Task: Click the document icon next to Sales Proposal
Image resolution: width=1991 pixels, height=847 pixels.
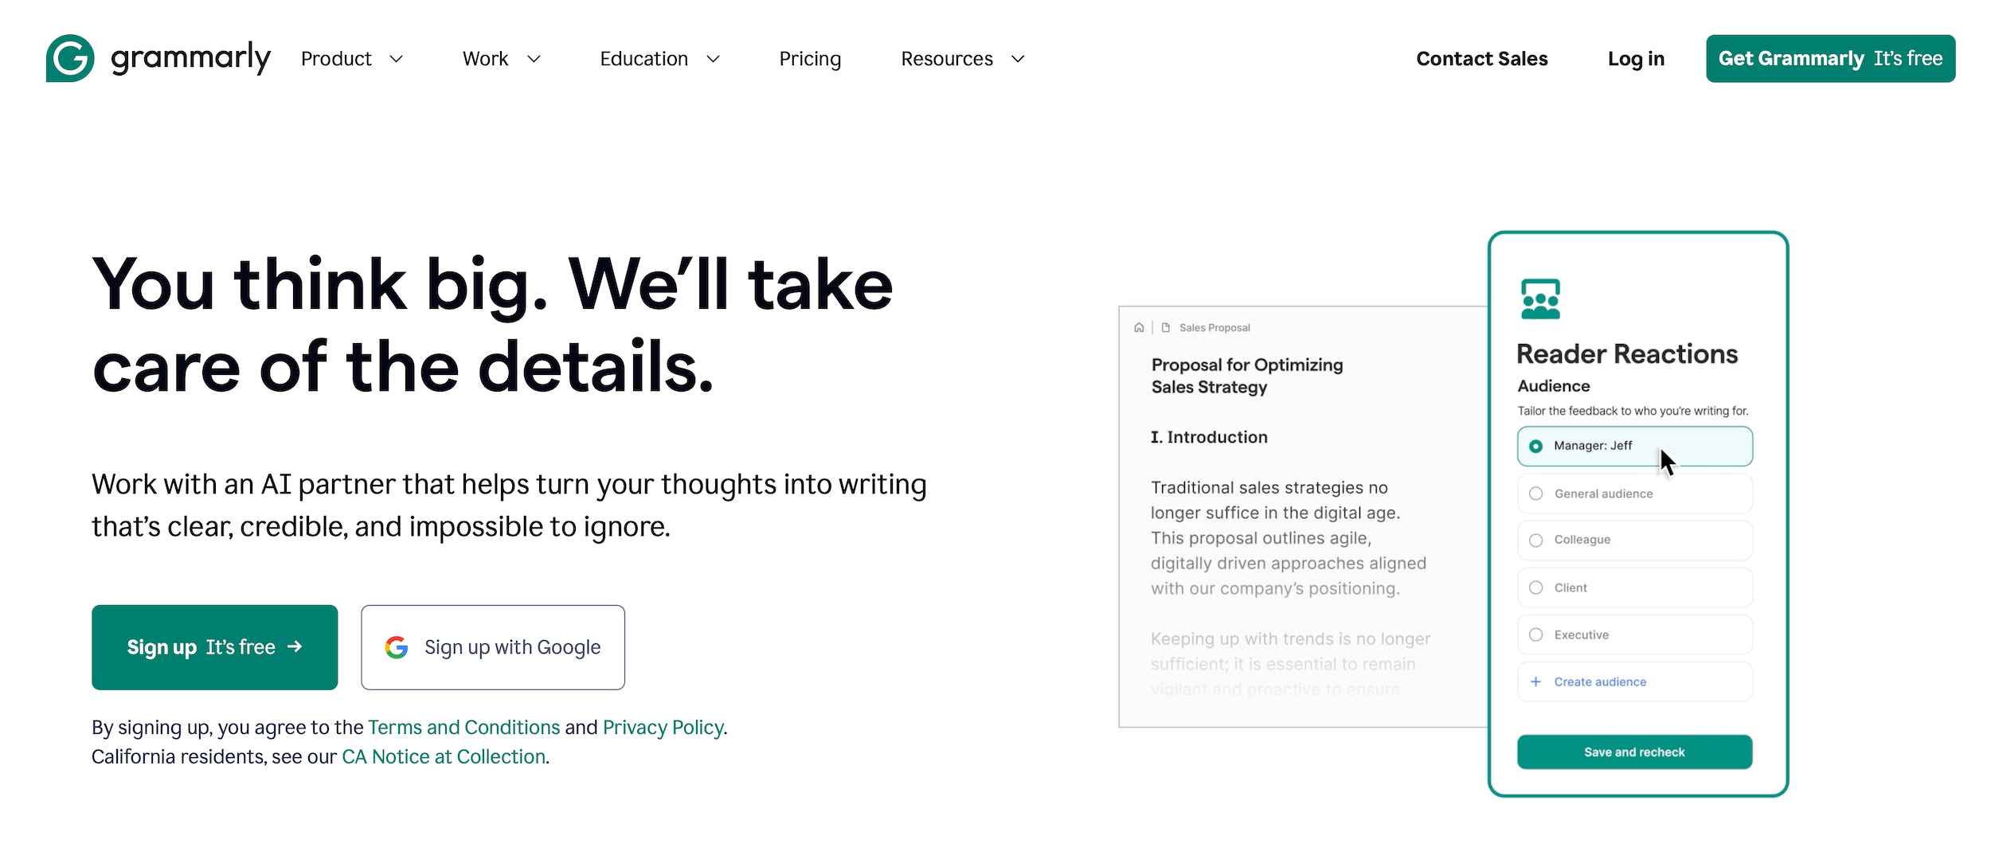Action: coord(1165,327)
